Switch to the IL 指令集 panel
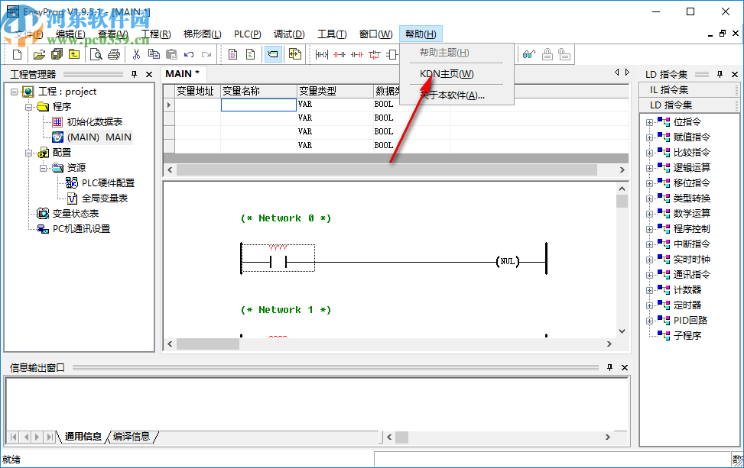744x468 pixels. coord(688,90)
